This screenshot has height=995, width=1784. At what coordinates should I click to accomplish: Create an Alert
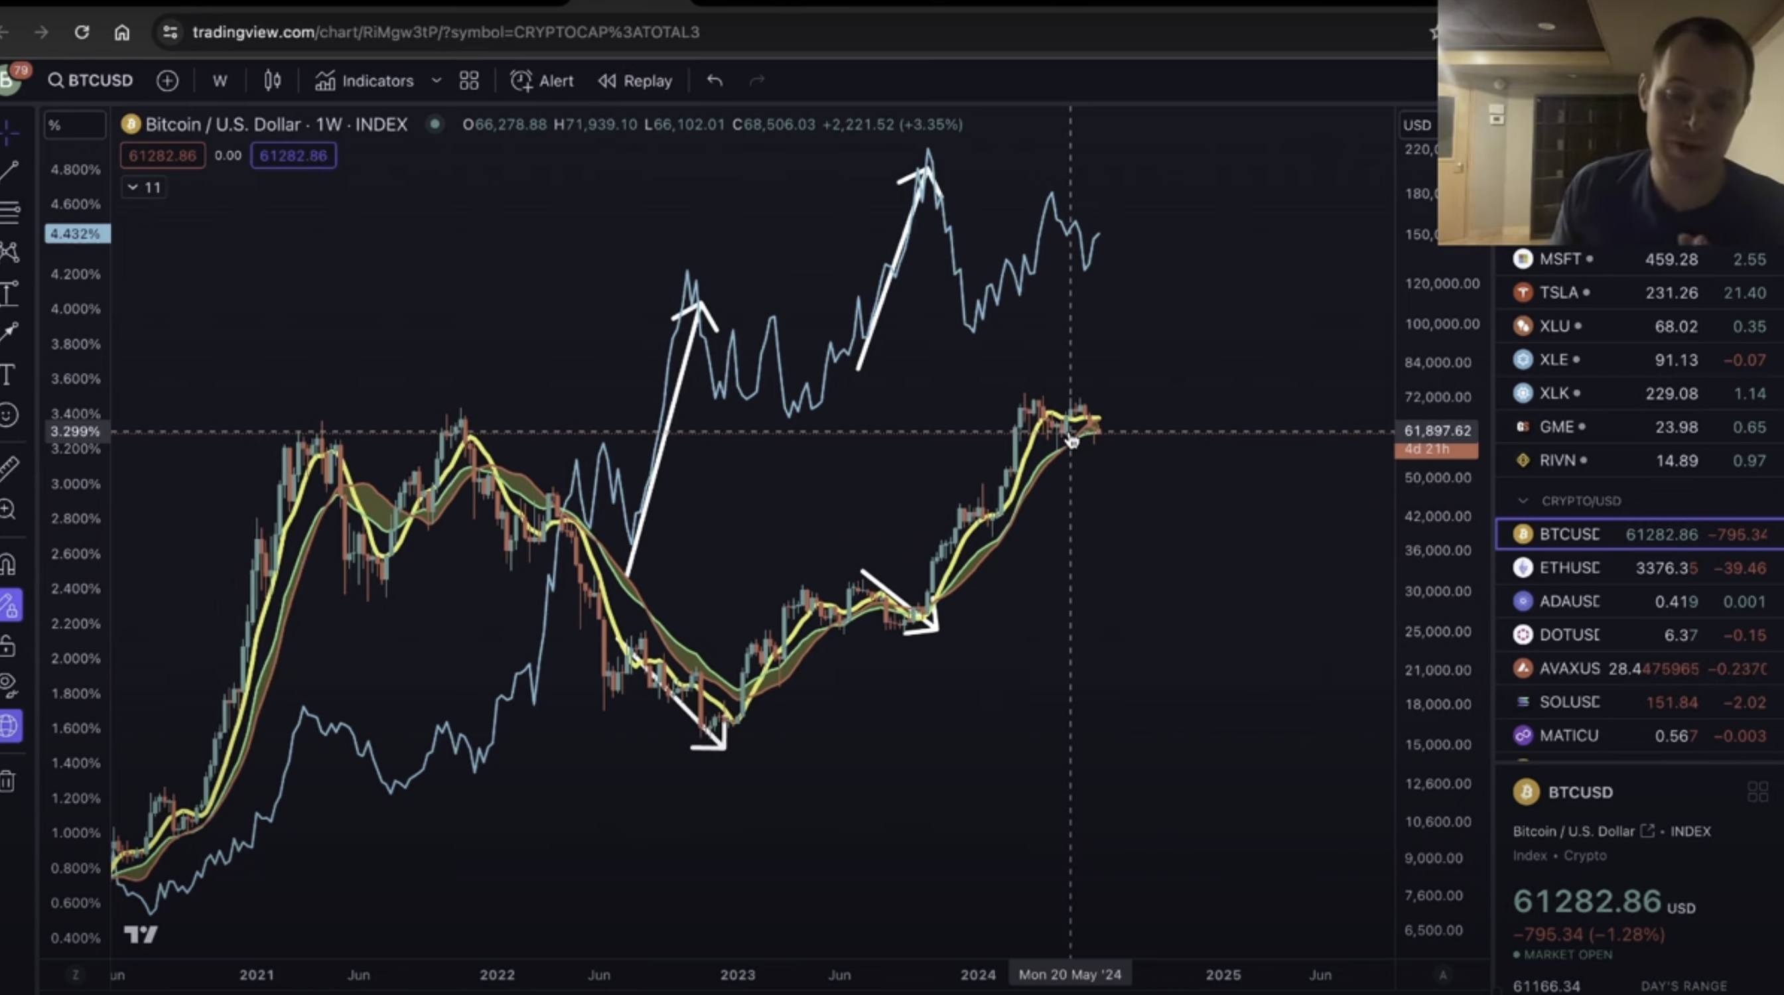[x=541, y=80]
